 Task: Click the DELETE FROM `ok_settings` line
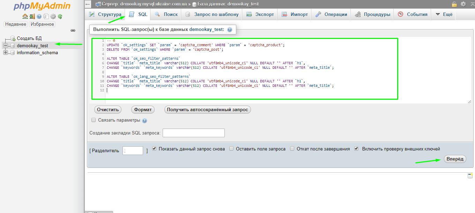coord(165,50)
